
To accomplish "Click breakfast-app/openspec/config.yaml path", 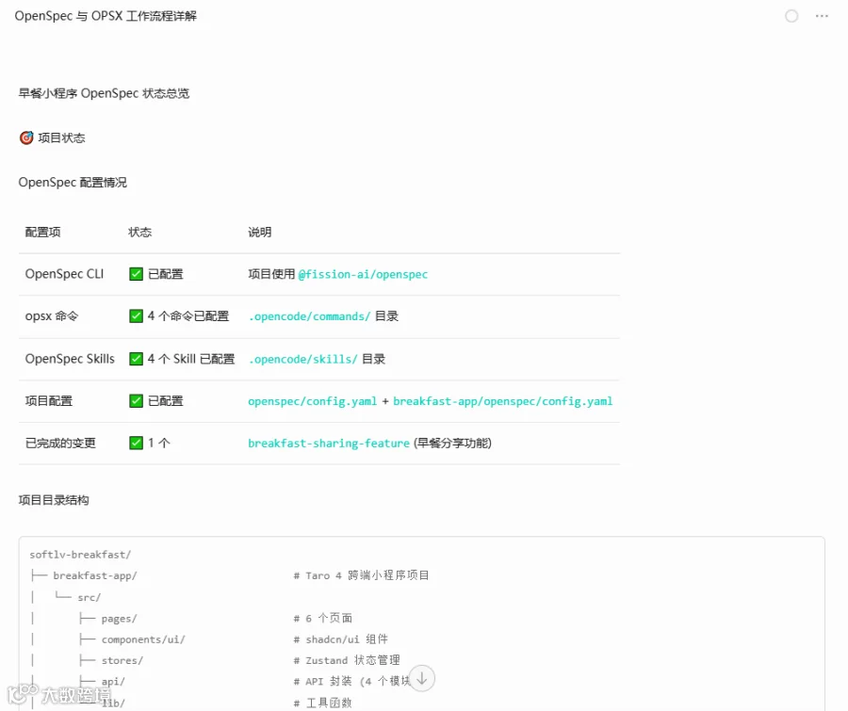I will coord(502,401).
